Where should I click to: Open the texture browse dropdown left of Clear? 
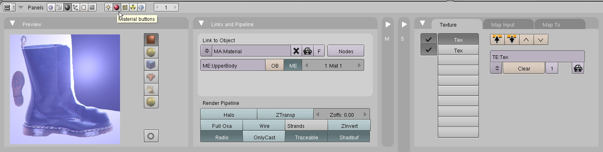pyautogui.click(x=496, y=68)
